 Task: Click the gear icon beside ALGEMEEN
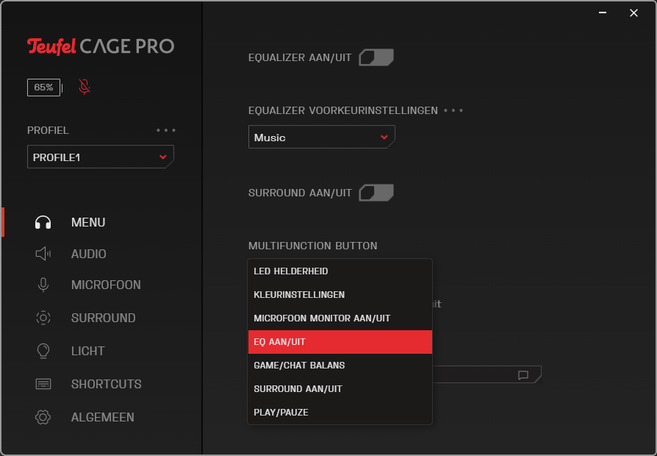pos(43,417)
